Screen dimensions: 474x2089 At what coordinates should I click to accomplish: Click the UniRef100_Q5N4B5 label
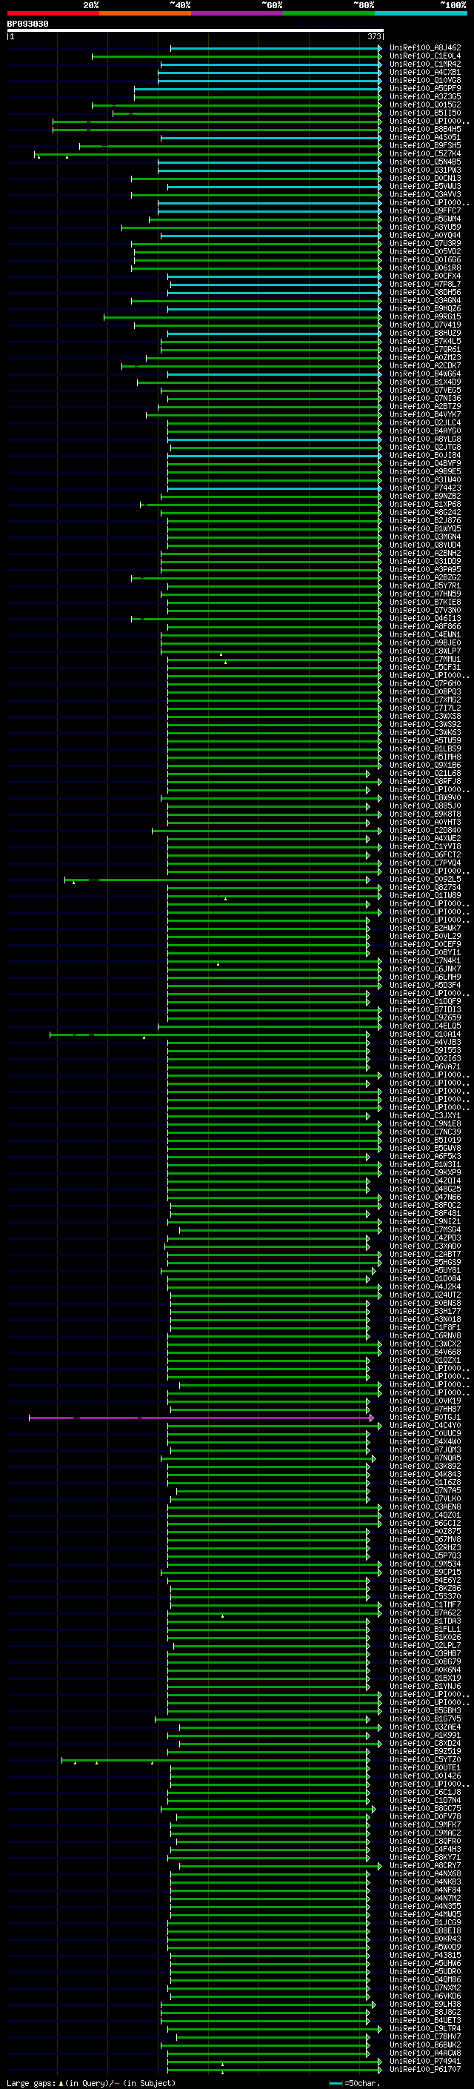(x=425, y=162)
